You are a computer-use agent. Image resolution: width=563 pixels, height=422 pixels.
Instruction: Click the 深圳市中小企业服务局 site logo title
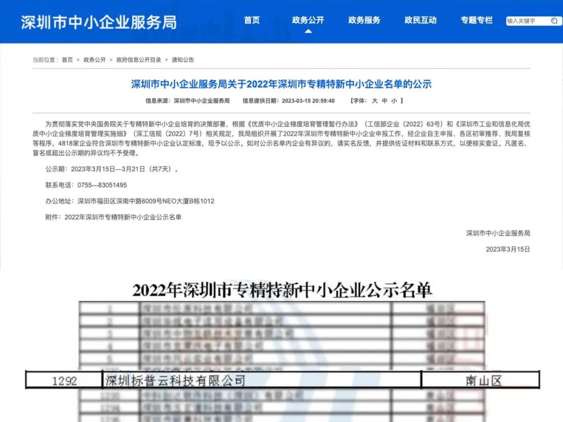[99, 22]
